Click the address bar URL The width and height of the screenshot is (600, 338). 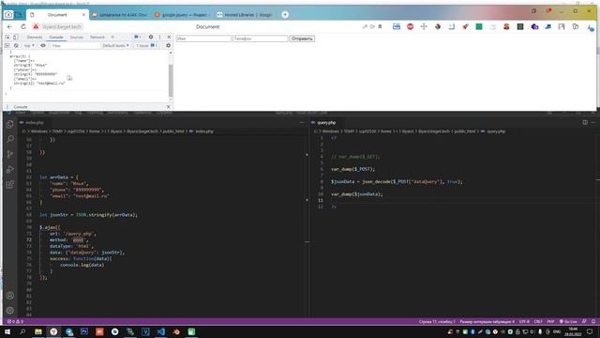click(x=62, y=27)
